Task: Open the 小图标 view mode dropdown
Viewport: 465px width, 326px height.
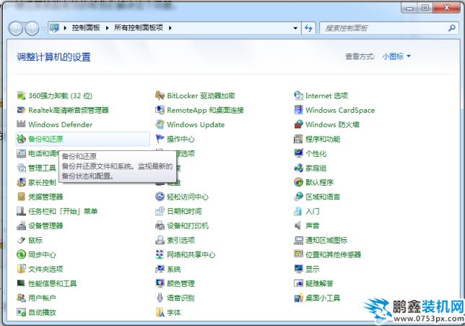Action: pos(396,56)
